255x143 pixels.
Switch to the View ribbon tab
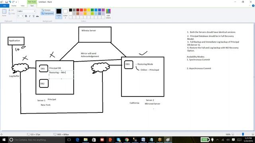click(x=23, y=6)
